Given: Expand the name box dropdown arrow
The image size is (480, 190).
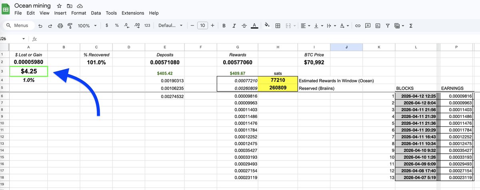Looking at the screenshot, I should (x=24, y=39).
